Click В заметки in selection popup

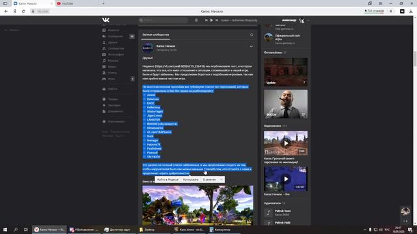point(210,179)
